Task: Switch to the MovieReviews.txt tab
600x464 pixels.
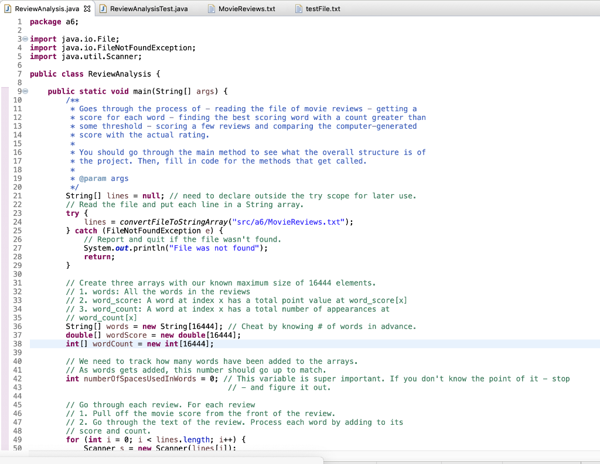Action: coord(246,9)
